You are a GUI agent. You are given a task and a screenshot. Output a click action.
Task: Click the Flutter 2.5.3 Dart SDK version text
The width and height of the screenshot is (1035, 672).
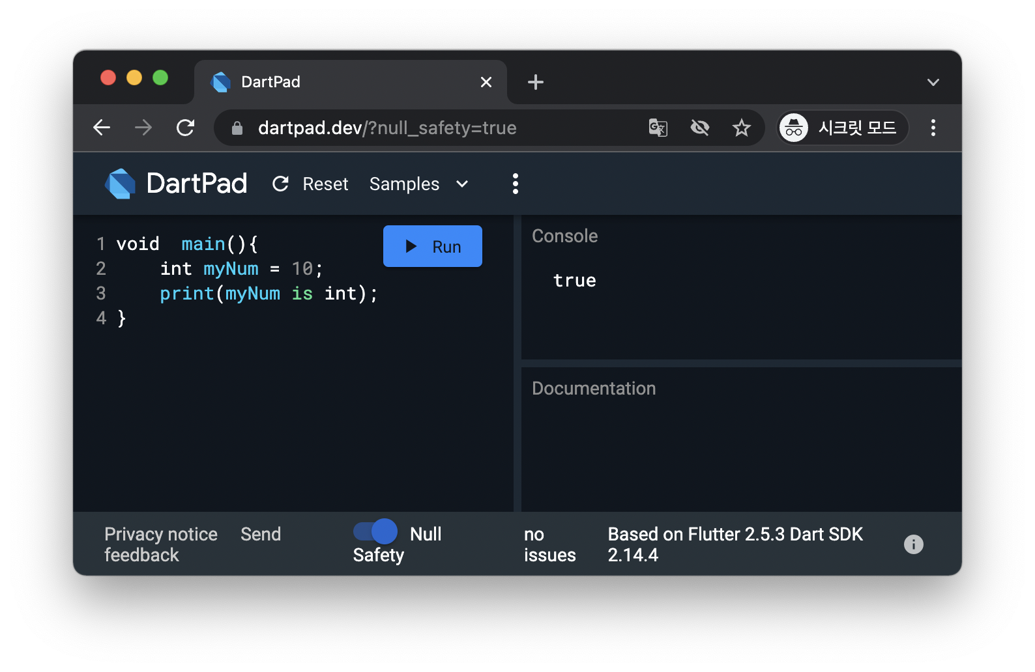[x=735, y=544]
